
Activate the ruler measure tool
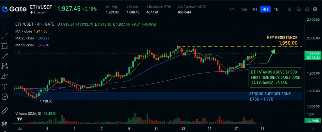(x=5, y=111)
